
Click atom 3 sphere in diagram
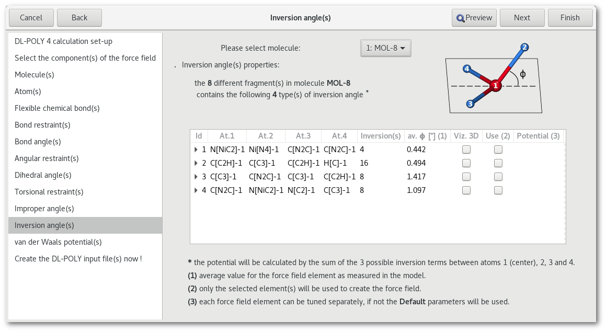(471, 104)
